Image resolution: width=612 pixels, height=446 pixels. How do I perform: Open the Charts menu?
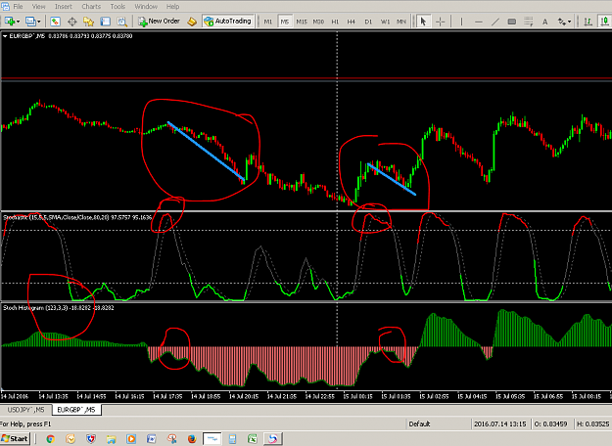pos(91,6)
